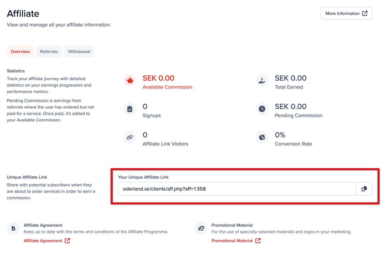Click inside the unique affiliate link field
This screenshot has width=383, height=261.
point(237,189)
